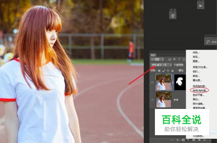Toggle lock all padlock icon
The image size is (217, 143).
click(172, 71)
